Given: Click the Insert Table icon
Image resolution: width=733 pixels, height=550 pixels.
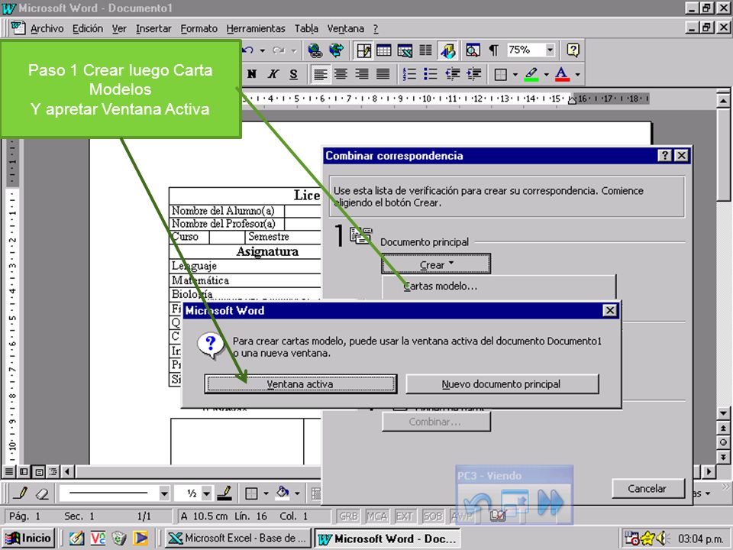Looking at the screenshot, I should (384, 50).
